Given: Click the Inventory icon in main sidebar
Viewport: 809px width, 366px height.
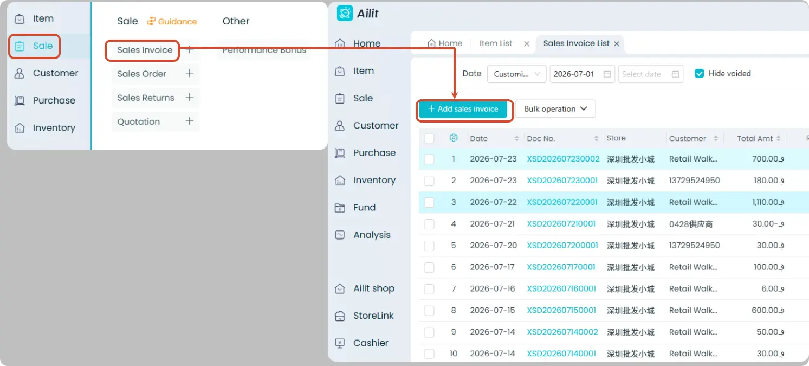Looking at the screenshot, I should (x=340, y=180).
